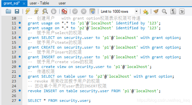Toggle word wrap with the wrap icon
This screenshot has width=192, height=105.
click(182, 11)
